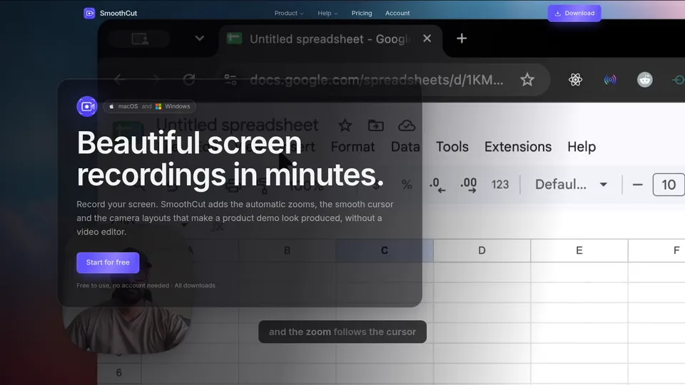The image size is (685, 385).
Task: Click the camera logo icon above the headline
Action: 87,106
